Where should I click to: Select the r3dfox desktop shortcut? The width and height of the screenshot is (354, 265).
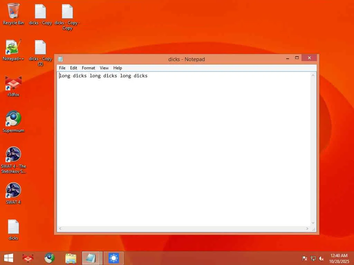click(x=13, y=86)
